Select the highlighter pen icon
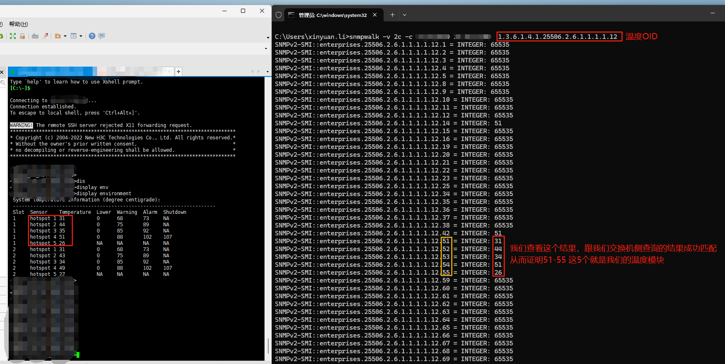This screenshot has width=725, height=364. [x=45, y=36]
